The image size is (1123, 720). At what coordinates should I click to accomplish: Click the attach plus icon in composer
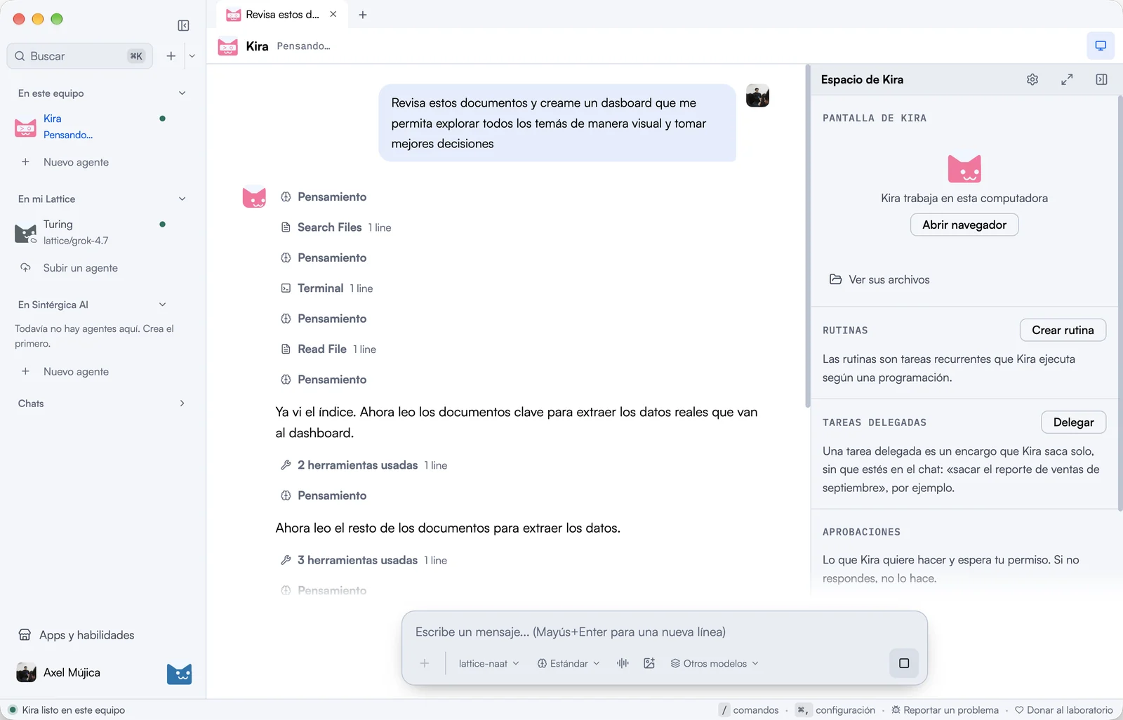[425, 663]
